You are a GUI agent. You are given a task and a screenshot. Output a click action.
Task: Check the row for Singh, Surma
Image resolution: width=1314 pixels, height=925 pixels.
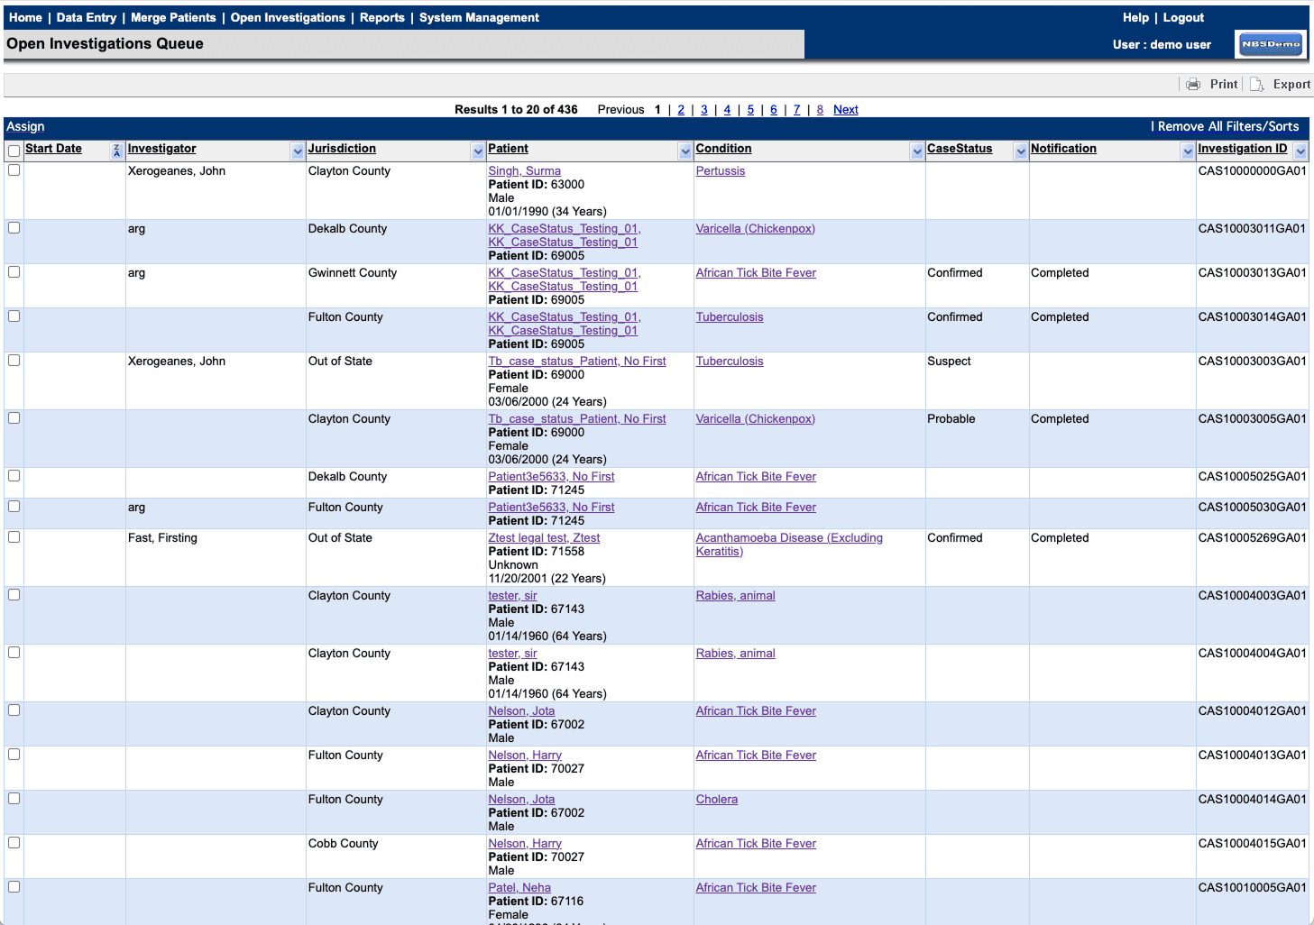pyautogui.click(x=14, y=170)
